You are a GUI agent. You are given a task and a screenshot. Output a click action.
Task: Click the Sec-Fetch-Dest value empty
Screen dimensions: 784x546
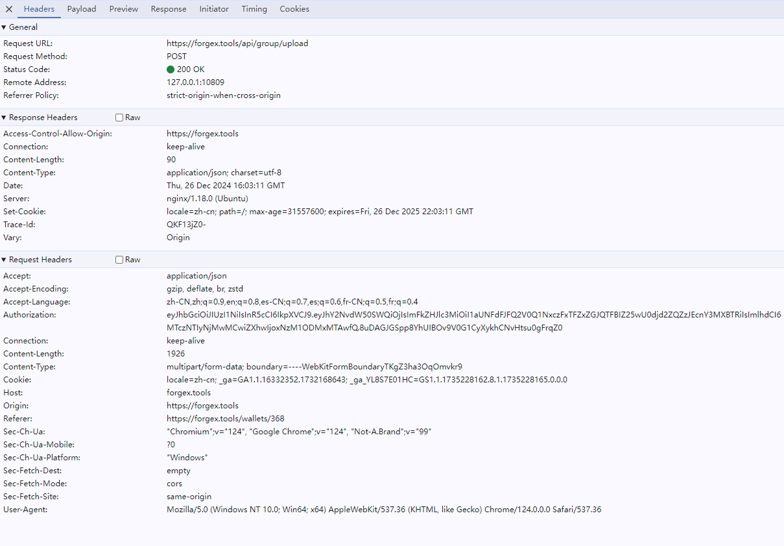pos(178,471)
